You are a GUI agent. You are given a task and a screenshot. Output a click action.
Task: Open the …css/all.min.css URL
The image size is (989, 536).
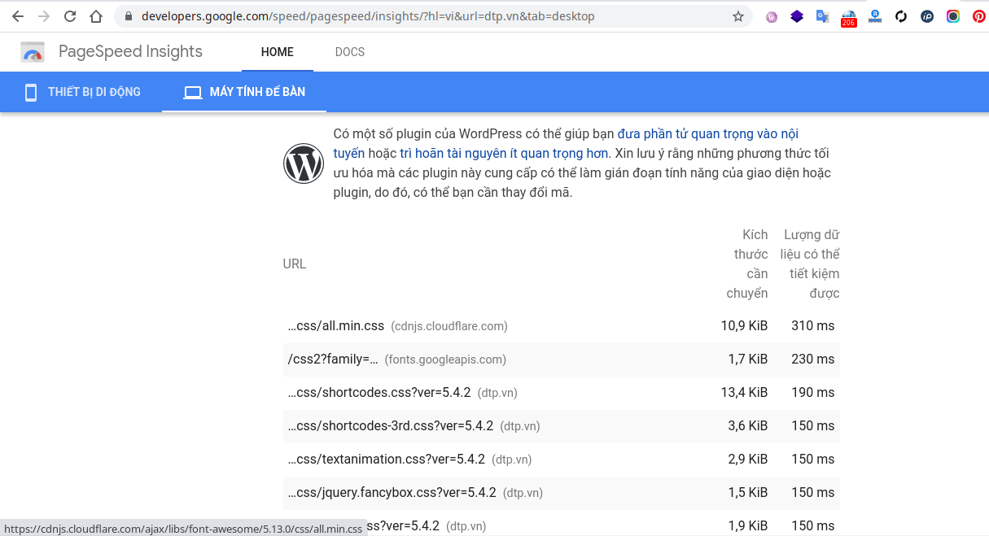pyautogui.click(x=336, y=325)
